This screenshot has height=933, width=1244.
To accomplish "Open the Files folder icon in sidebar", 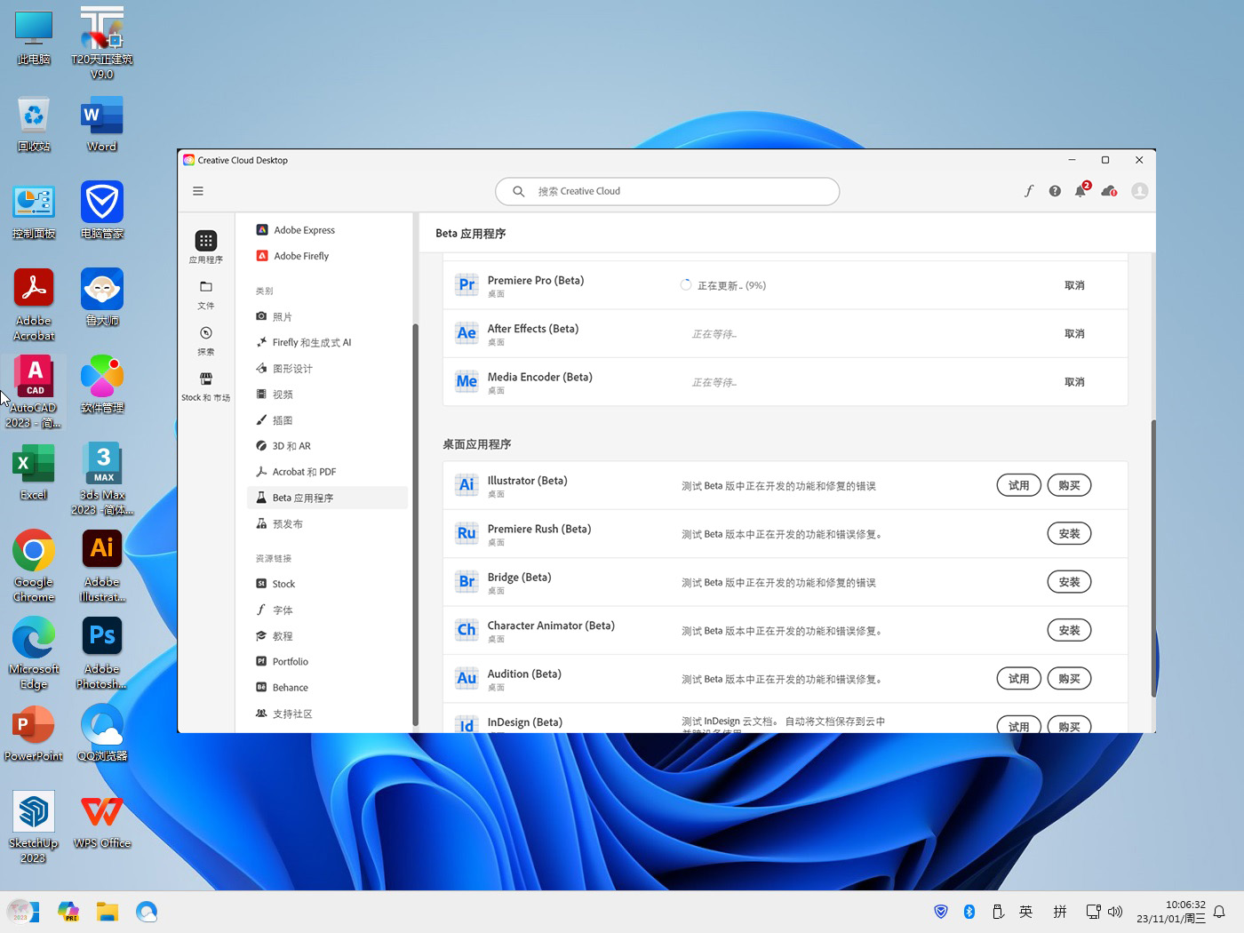I will point(206,287).
